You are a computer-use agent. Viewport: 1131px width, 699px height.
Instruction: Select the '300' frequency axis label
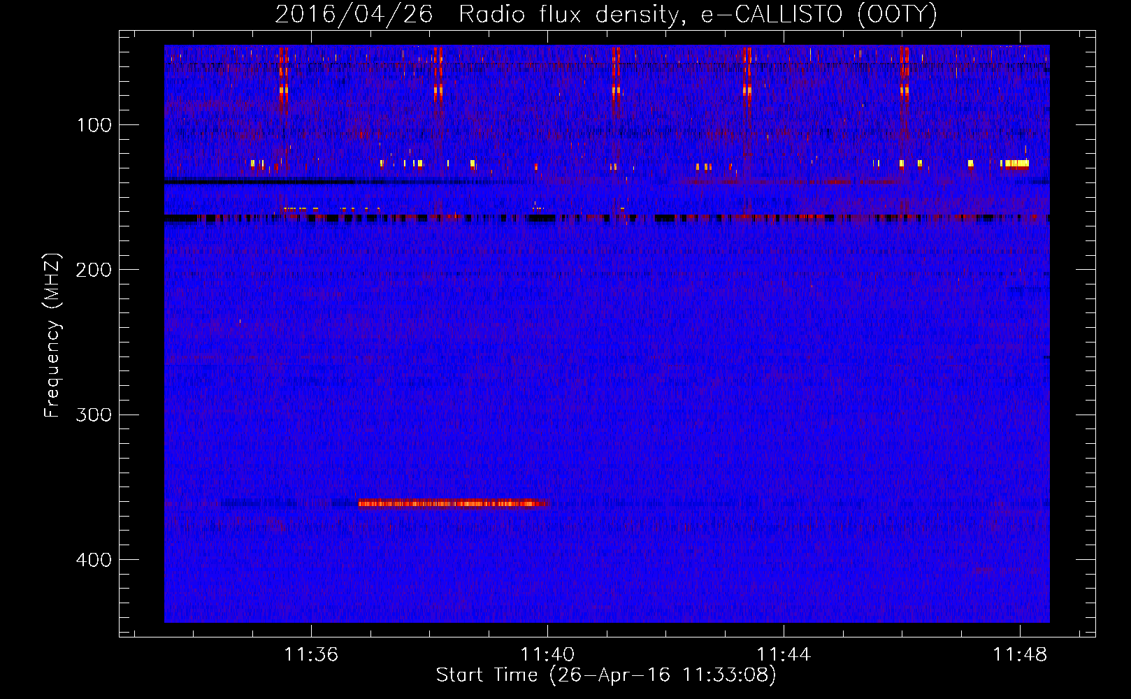(94, 415)
